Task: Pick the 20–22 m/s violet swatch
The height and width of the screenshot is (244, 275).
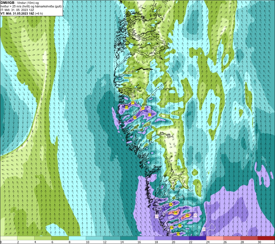Action: point(180,238)
